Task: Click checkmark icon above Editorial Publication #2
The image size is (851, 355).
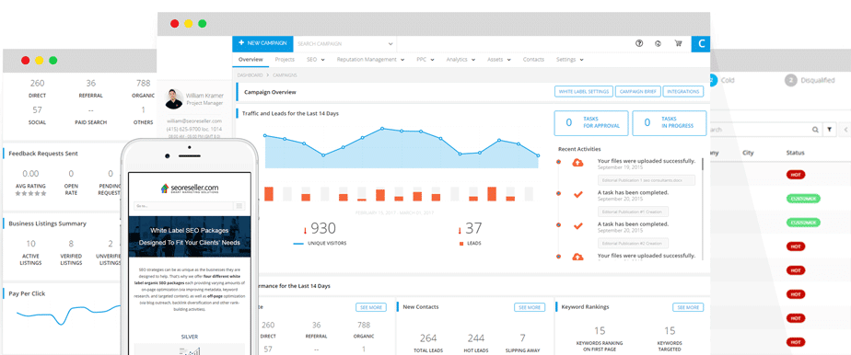Action: (x=578, y=225)
